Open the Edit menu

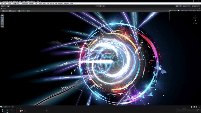click(x=5, y=4)
